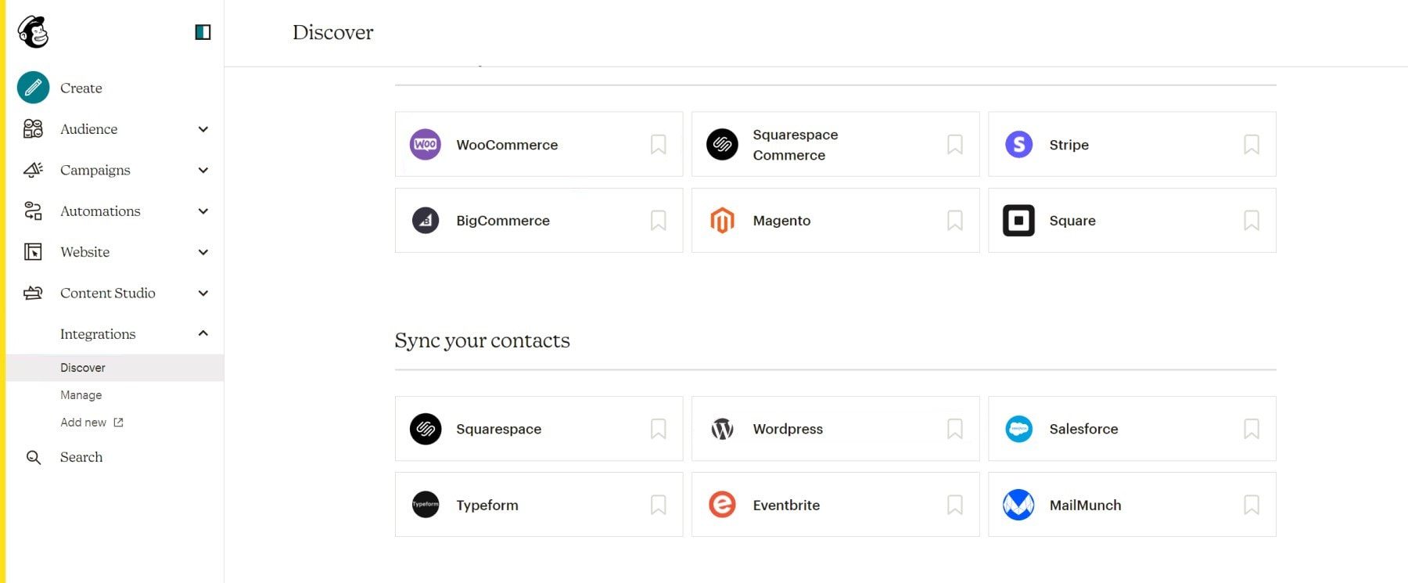Open Content Studio via its icon
This screenshot has height=583, width=1408.
(x=32, y=293)
